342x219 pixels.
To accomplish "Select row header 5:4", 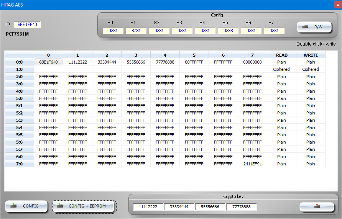I will 20,127.
